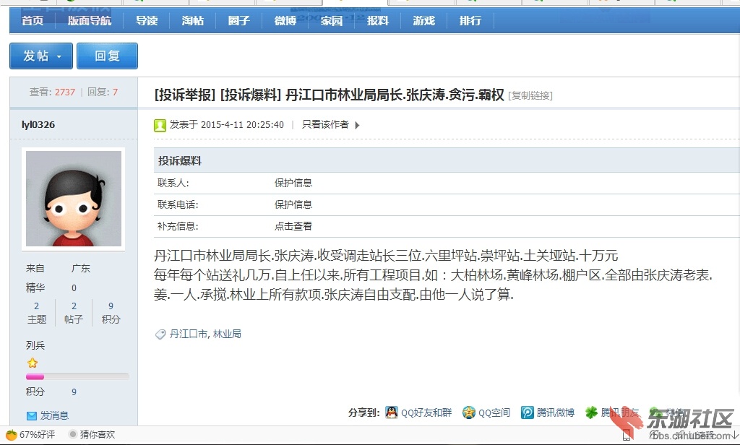Open the 游戏 nav item

[x=423, y=21]
